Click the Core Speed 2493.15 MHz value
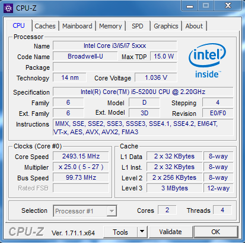245x243 pixels. click(x=81, y=156)
